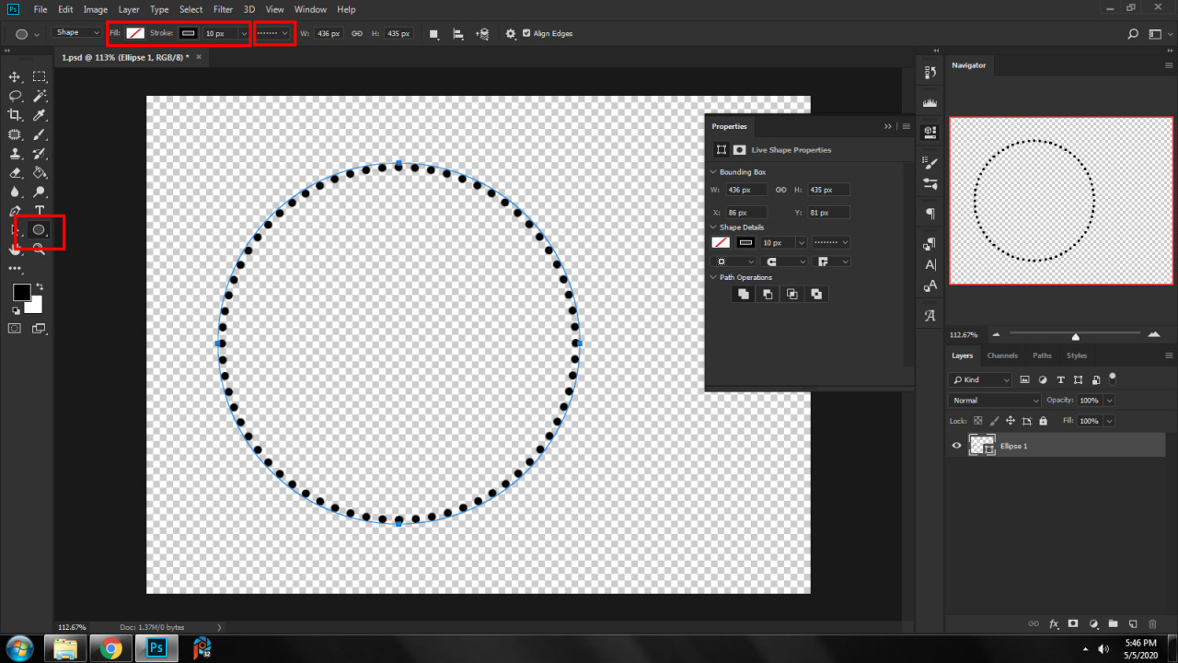Uncheck the Align Edges checkbox
This screenshot has width=1178, height=663.
coord(526,33)
